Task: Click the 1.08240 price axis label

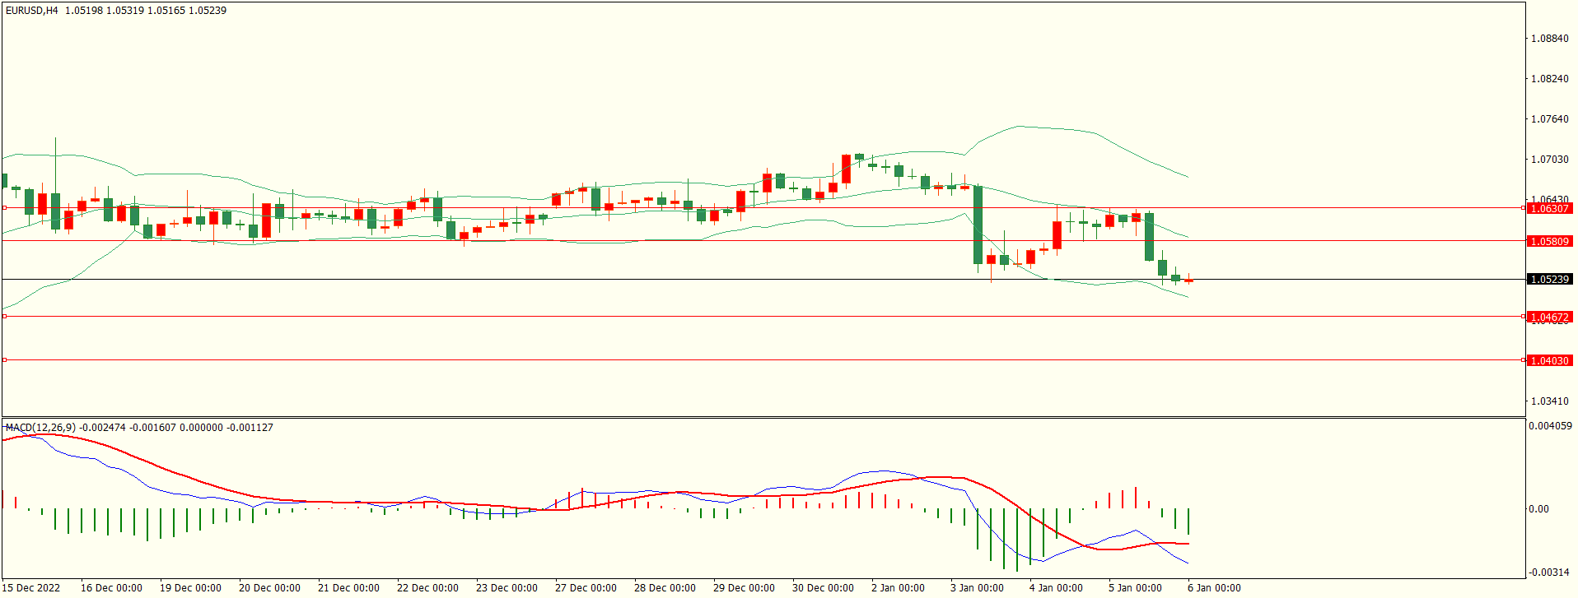Action: click(1550, 79)
